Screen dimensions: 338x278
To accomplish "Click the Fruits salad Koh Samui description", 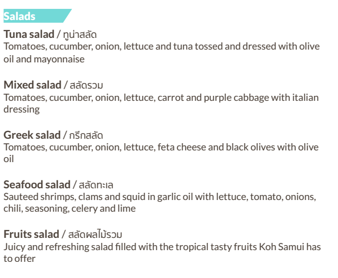I will [x=162, y=252].
